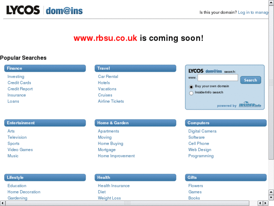
Task: Open the Insurance link under Finance
Action: (x=17, y=95)
